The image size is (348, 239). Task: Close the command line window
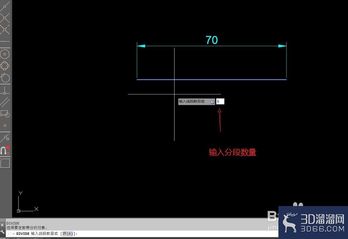[x=2, y=225]
